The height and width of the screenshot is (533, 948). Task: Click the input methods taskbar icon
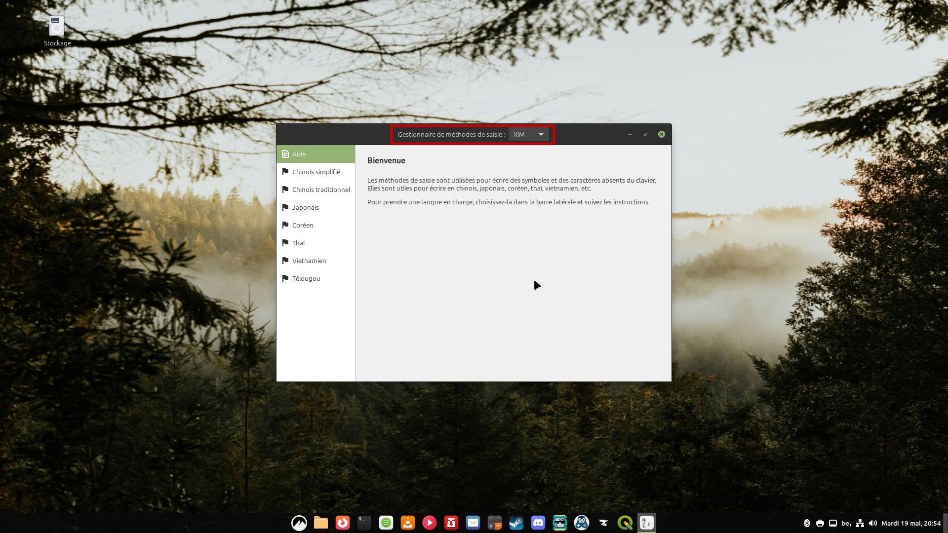point(647,523)
